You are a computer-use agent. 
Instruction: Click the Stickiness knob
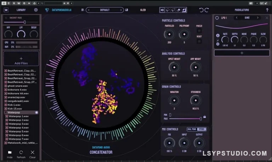[x=195, y=100]
